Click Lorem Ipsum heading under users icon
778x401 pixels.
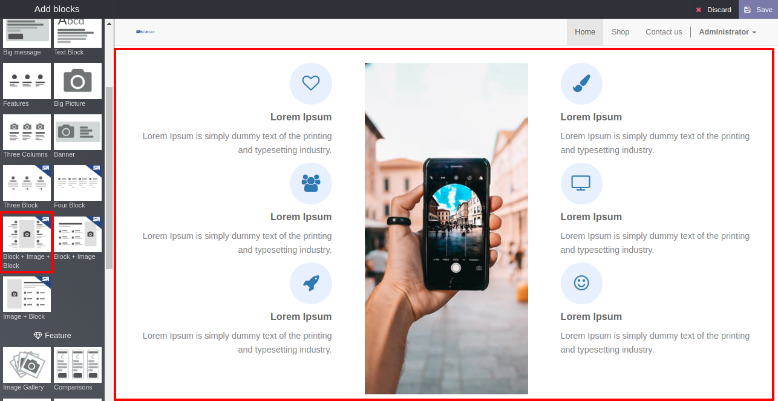point(301,217)
